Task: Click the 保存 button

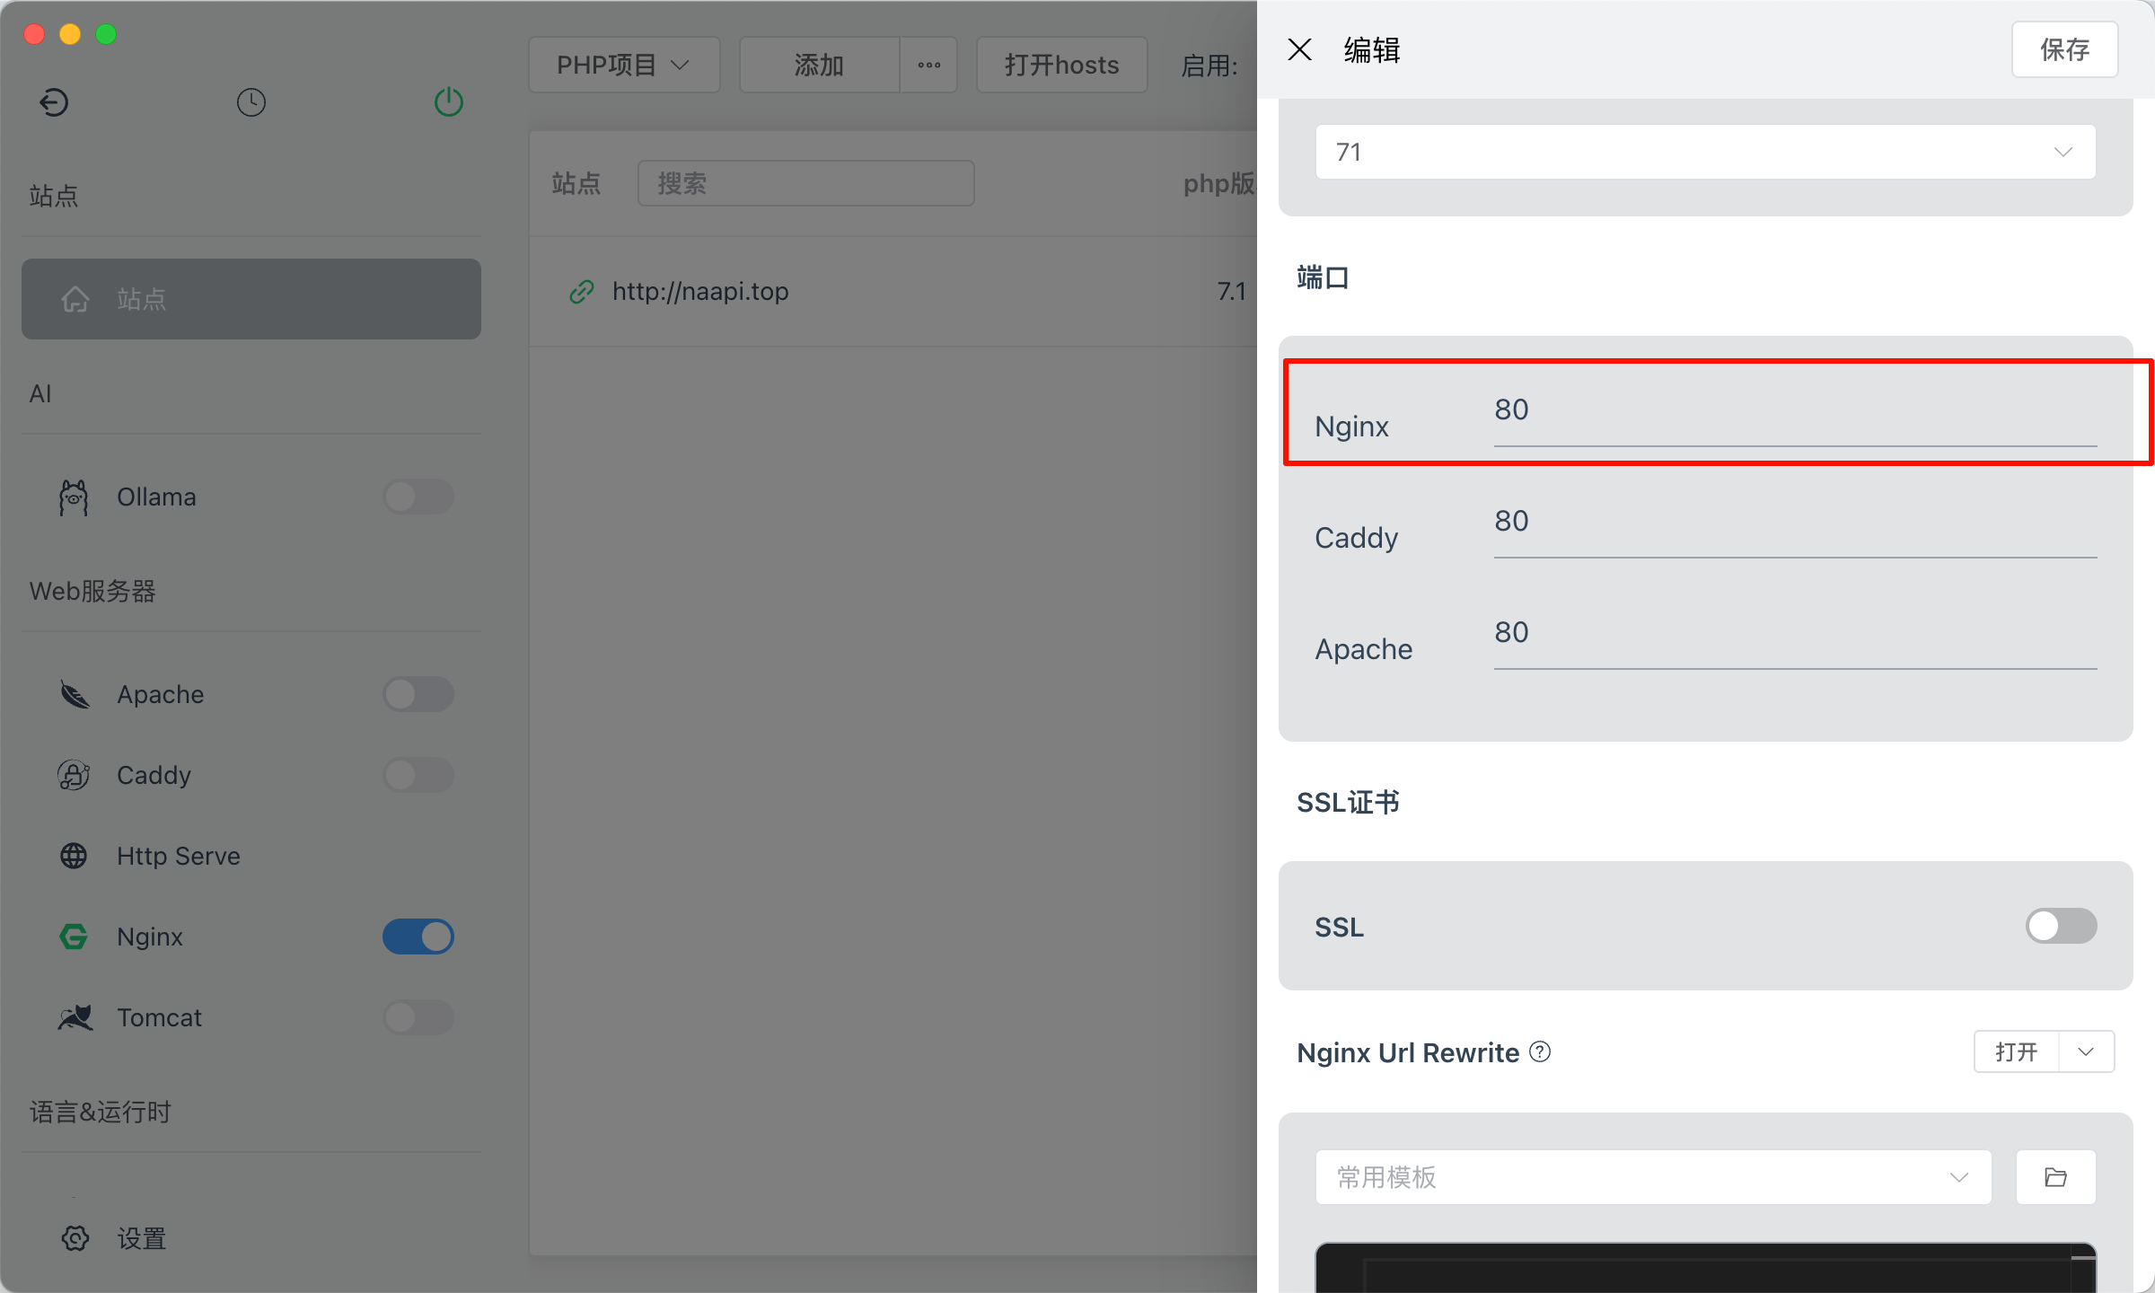Action: point(2065,49)
